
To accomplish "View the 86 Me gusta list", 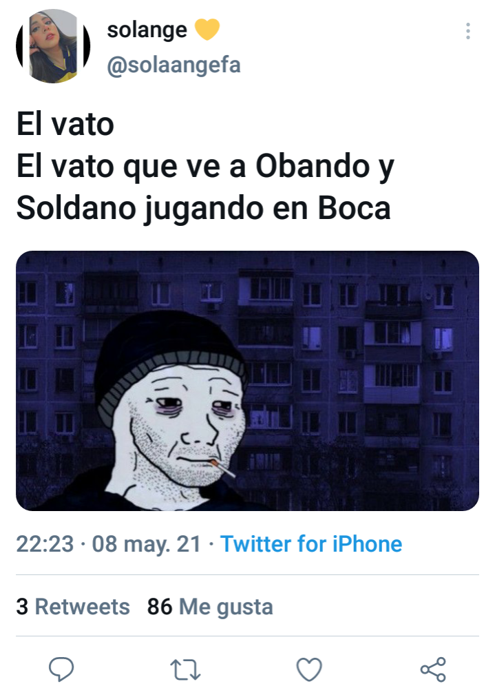I will 210,607.
